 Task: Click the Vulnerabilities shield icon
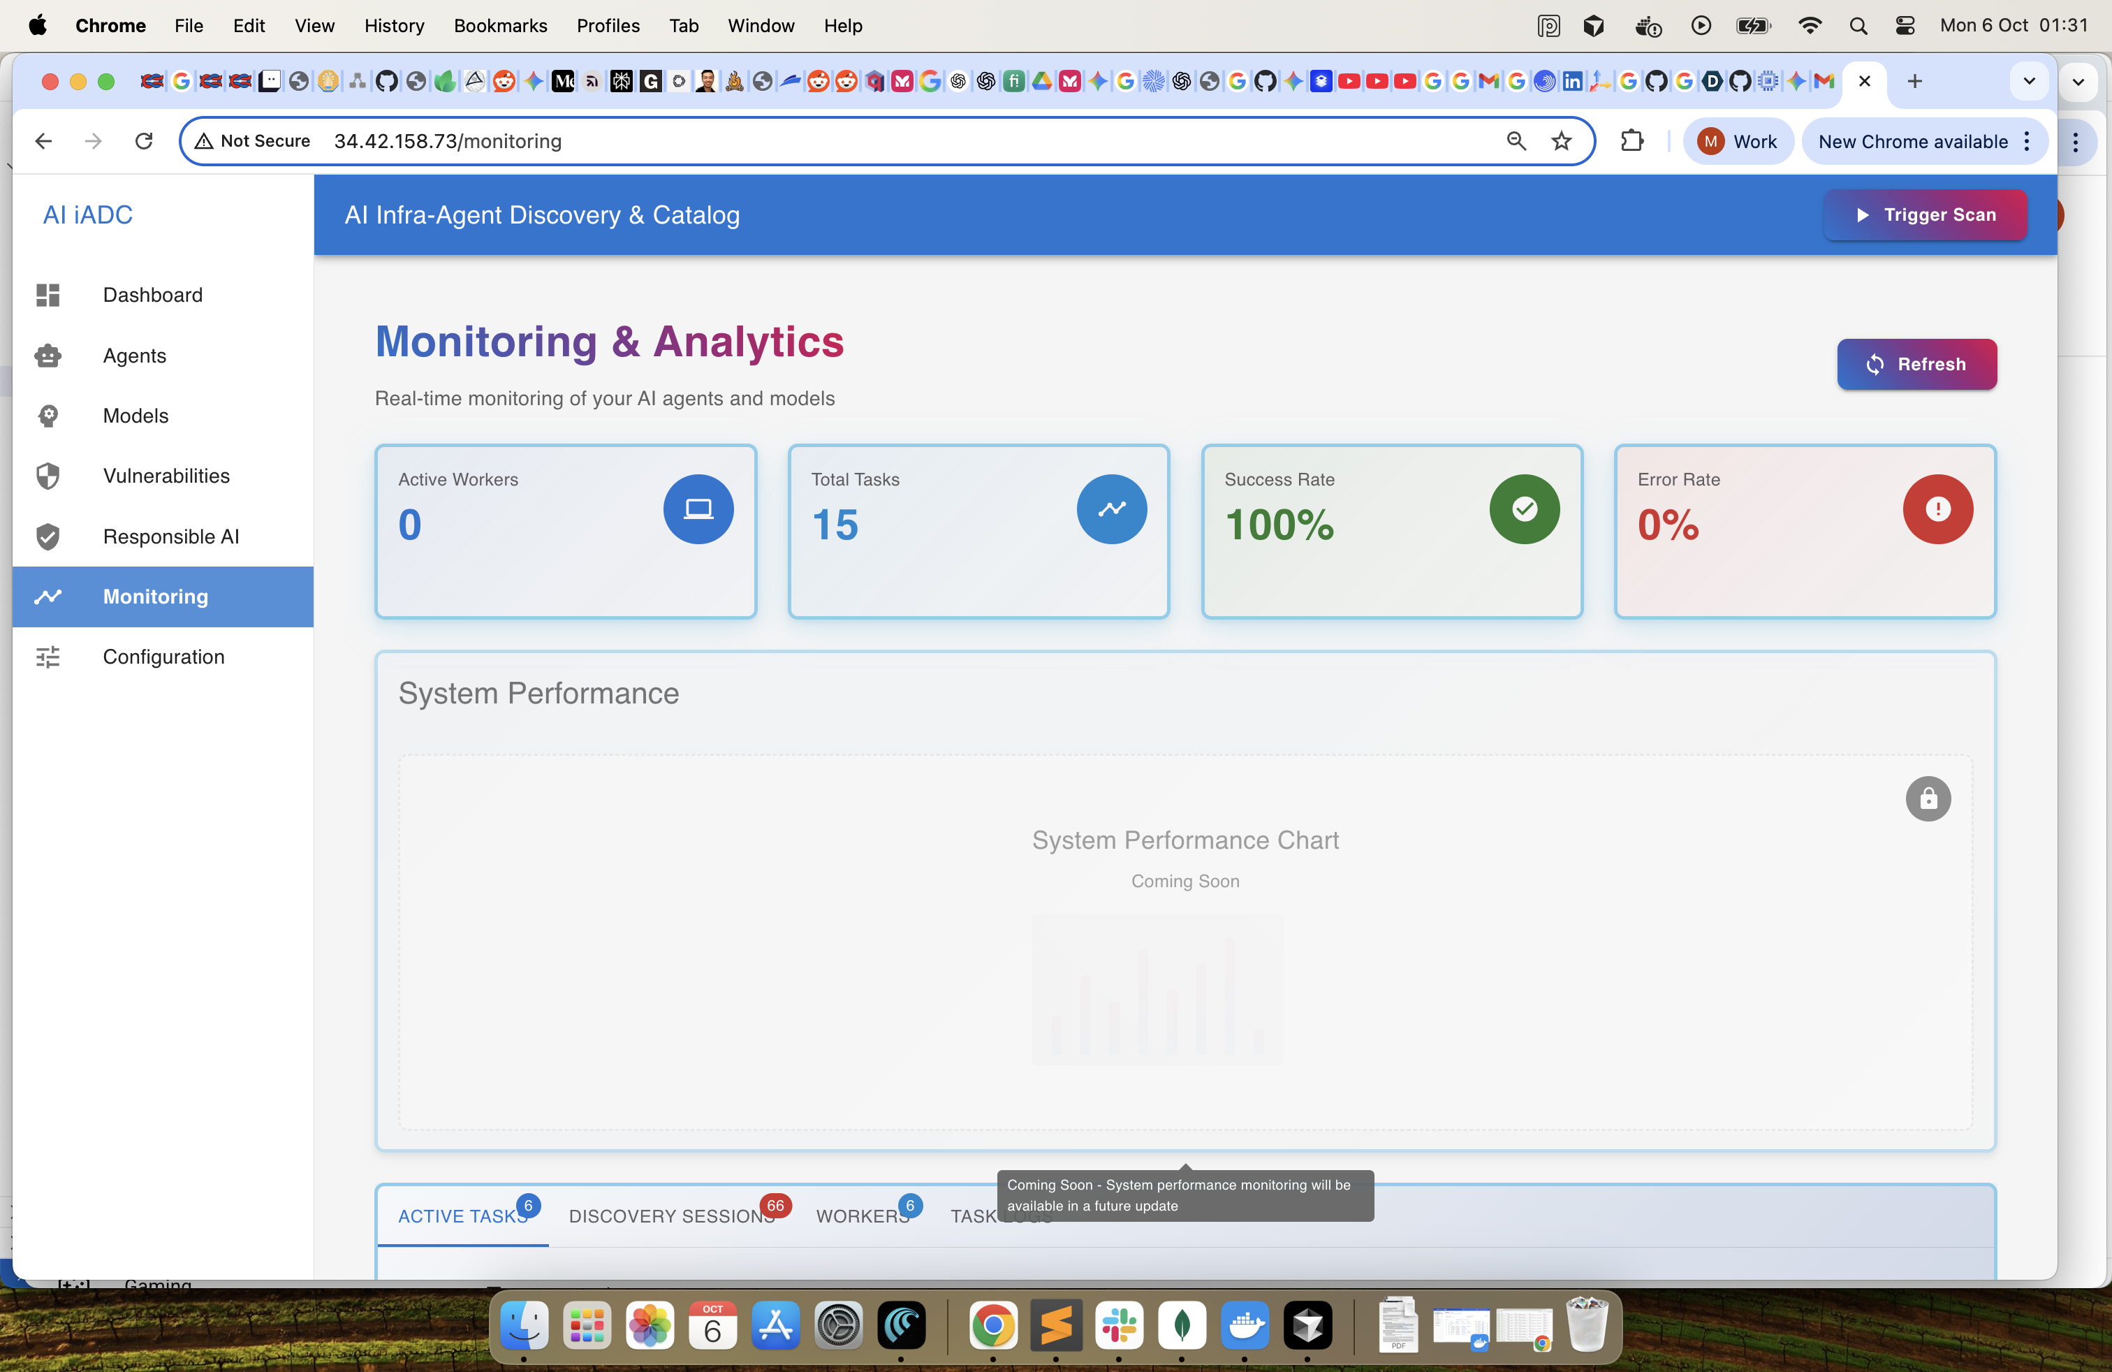48,476
